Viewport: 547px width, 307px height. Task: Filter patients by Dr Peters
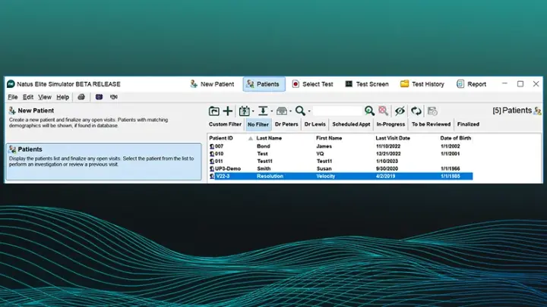click(286, 124)
